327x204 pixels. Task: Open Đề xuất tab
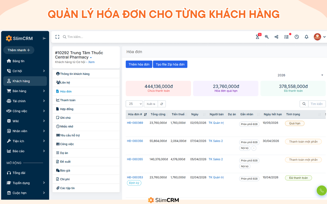point(86,162)
